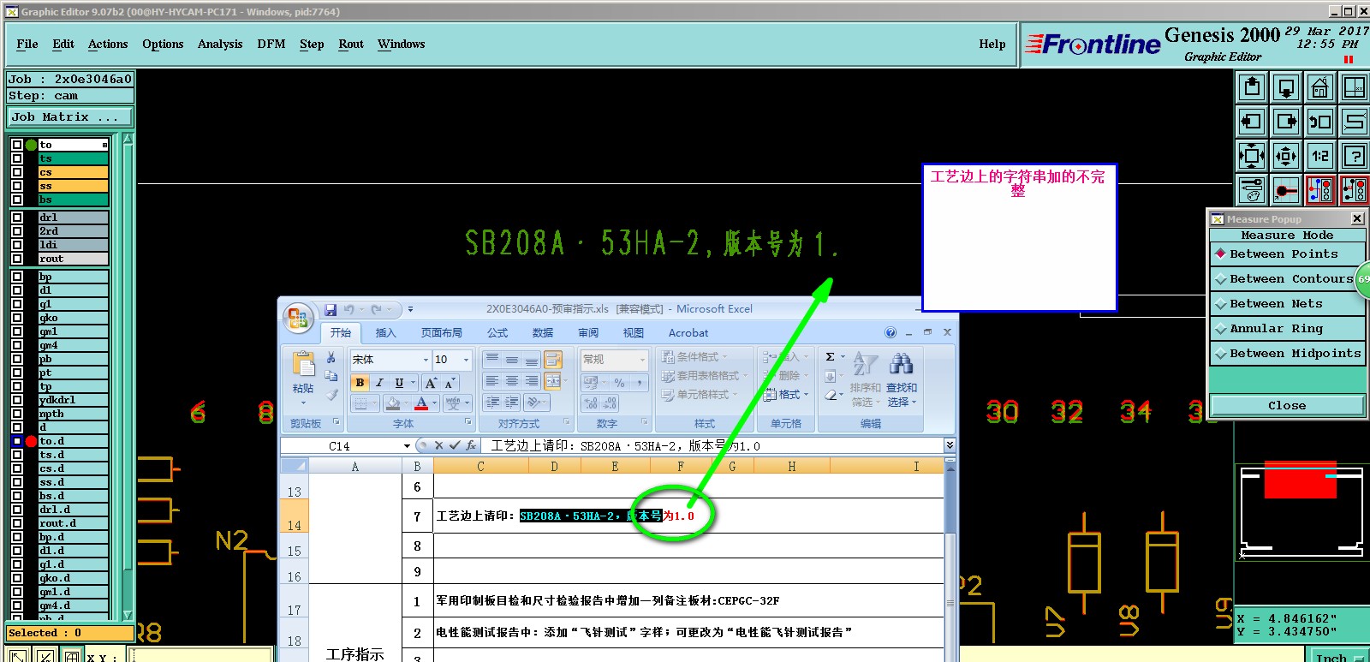Click the previous view undo-zoom icon
Image resolution: width=1370 pixels, height=662 pixels.
pos(1320,122)
